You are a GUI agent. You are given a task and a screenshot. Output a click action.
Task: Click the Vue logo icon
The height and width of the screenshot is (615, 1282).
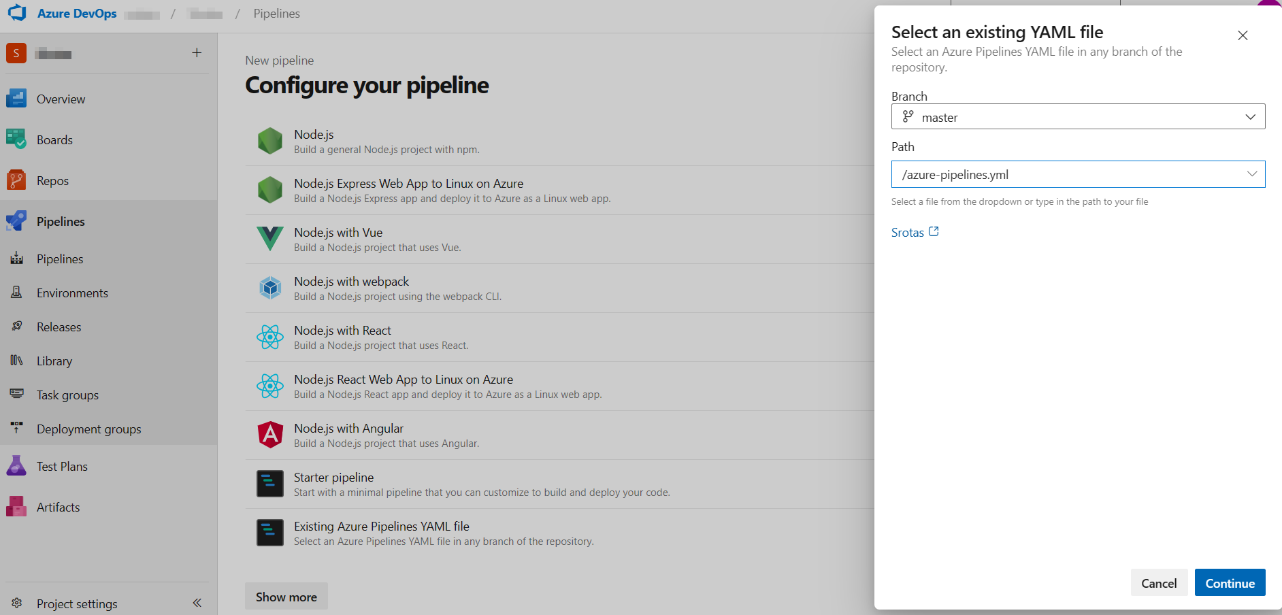[x=270, y=239]
